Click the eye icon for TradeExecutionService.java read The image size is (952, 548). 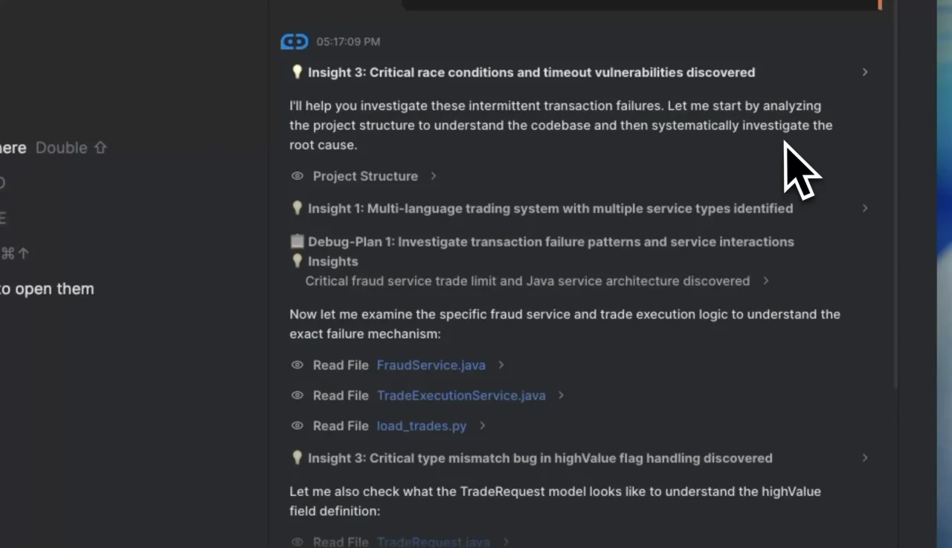[x=297, y=395]
